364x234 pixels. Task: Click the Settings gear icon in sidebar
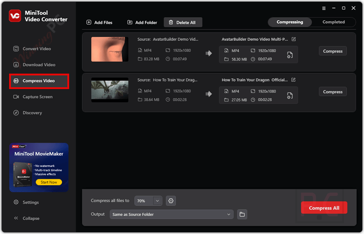click(x=16, y=202)
